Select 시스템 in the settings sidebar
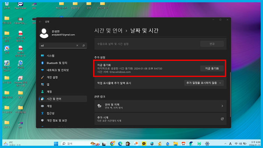This screenshot has height=148, width=263. [x=63, y=56]
